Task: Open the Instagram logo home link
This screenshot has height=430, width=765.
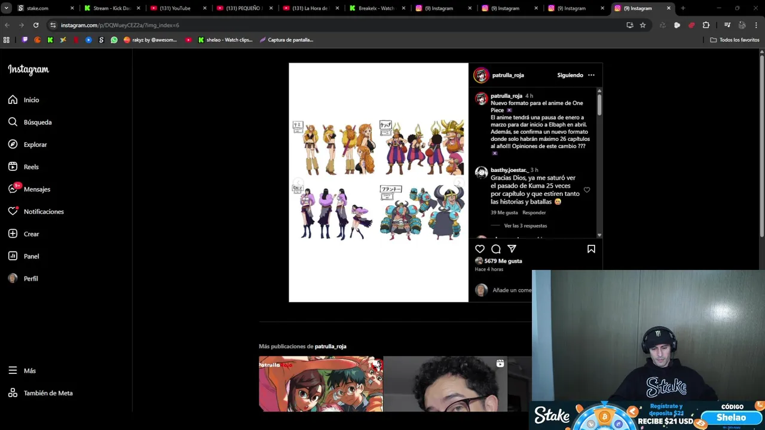Action: (x=28, y=69)
